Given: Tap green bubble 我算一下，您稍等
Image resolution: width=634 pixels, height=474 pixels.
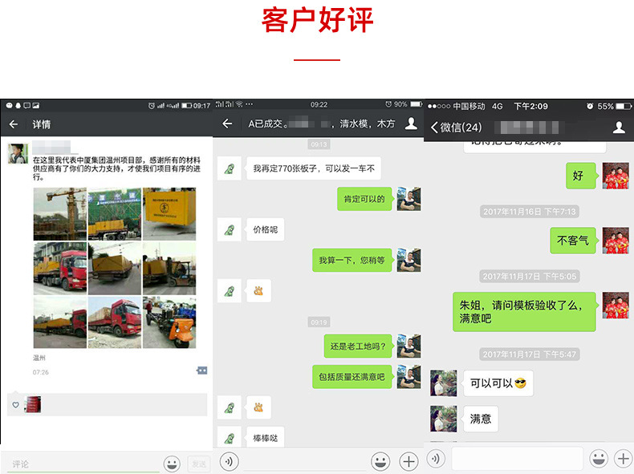Looking at the screenshot, I should click(x=352, y=260).
